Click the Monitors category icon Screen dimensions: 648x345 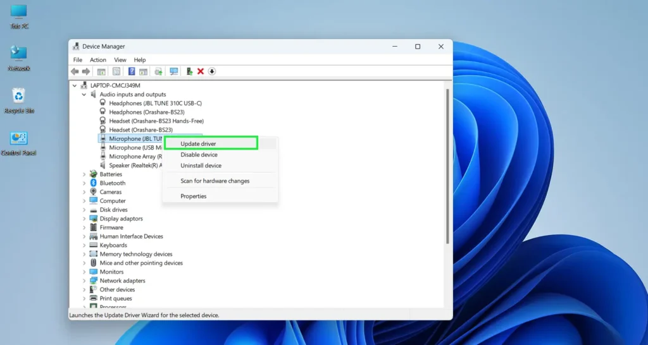coord(94,272)
